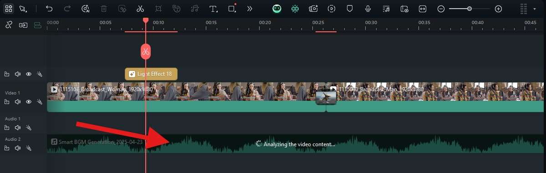Click the marker shield icon
The image size is (546, 173).
350,9
